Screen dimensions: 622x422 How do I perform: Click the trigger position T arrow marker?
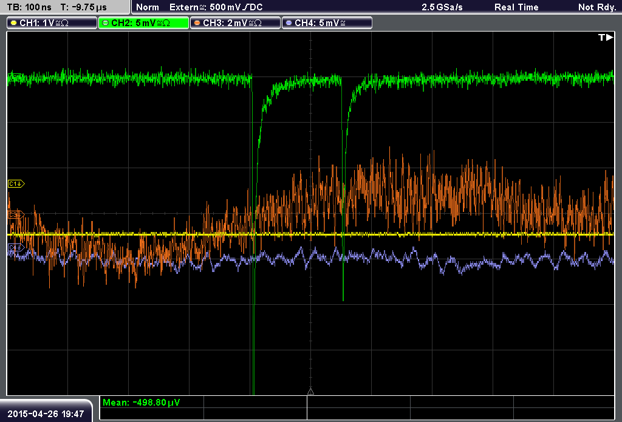pos(606,37)
